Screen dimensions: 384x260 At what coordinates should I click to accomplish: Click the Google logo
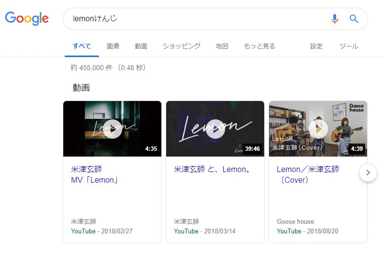tap(27, 18)
